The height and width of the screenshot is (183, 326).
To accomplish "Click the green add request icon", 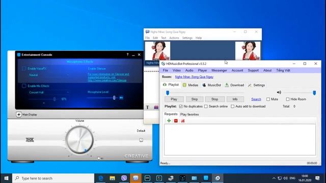I will tap(169, 121).
